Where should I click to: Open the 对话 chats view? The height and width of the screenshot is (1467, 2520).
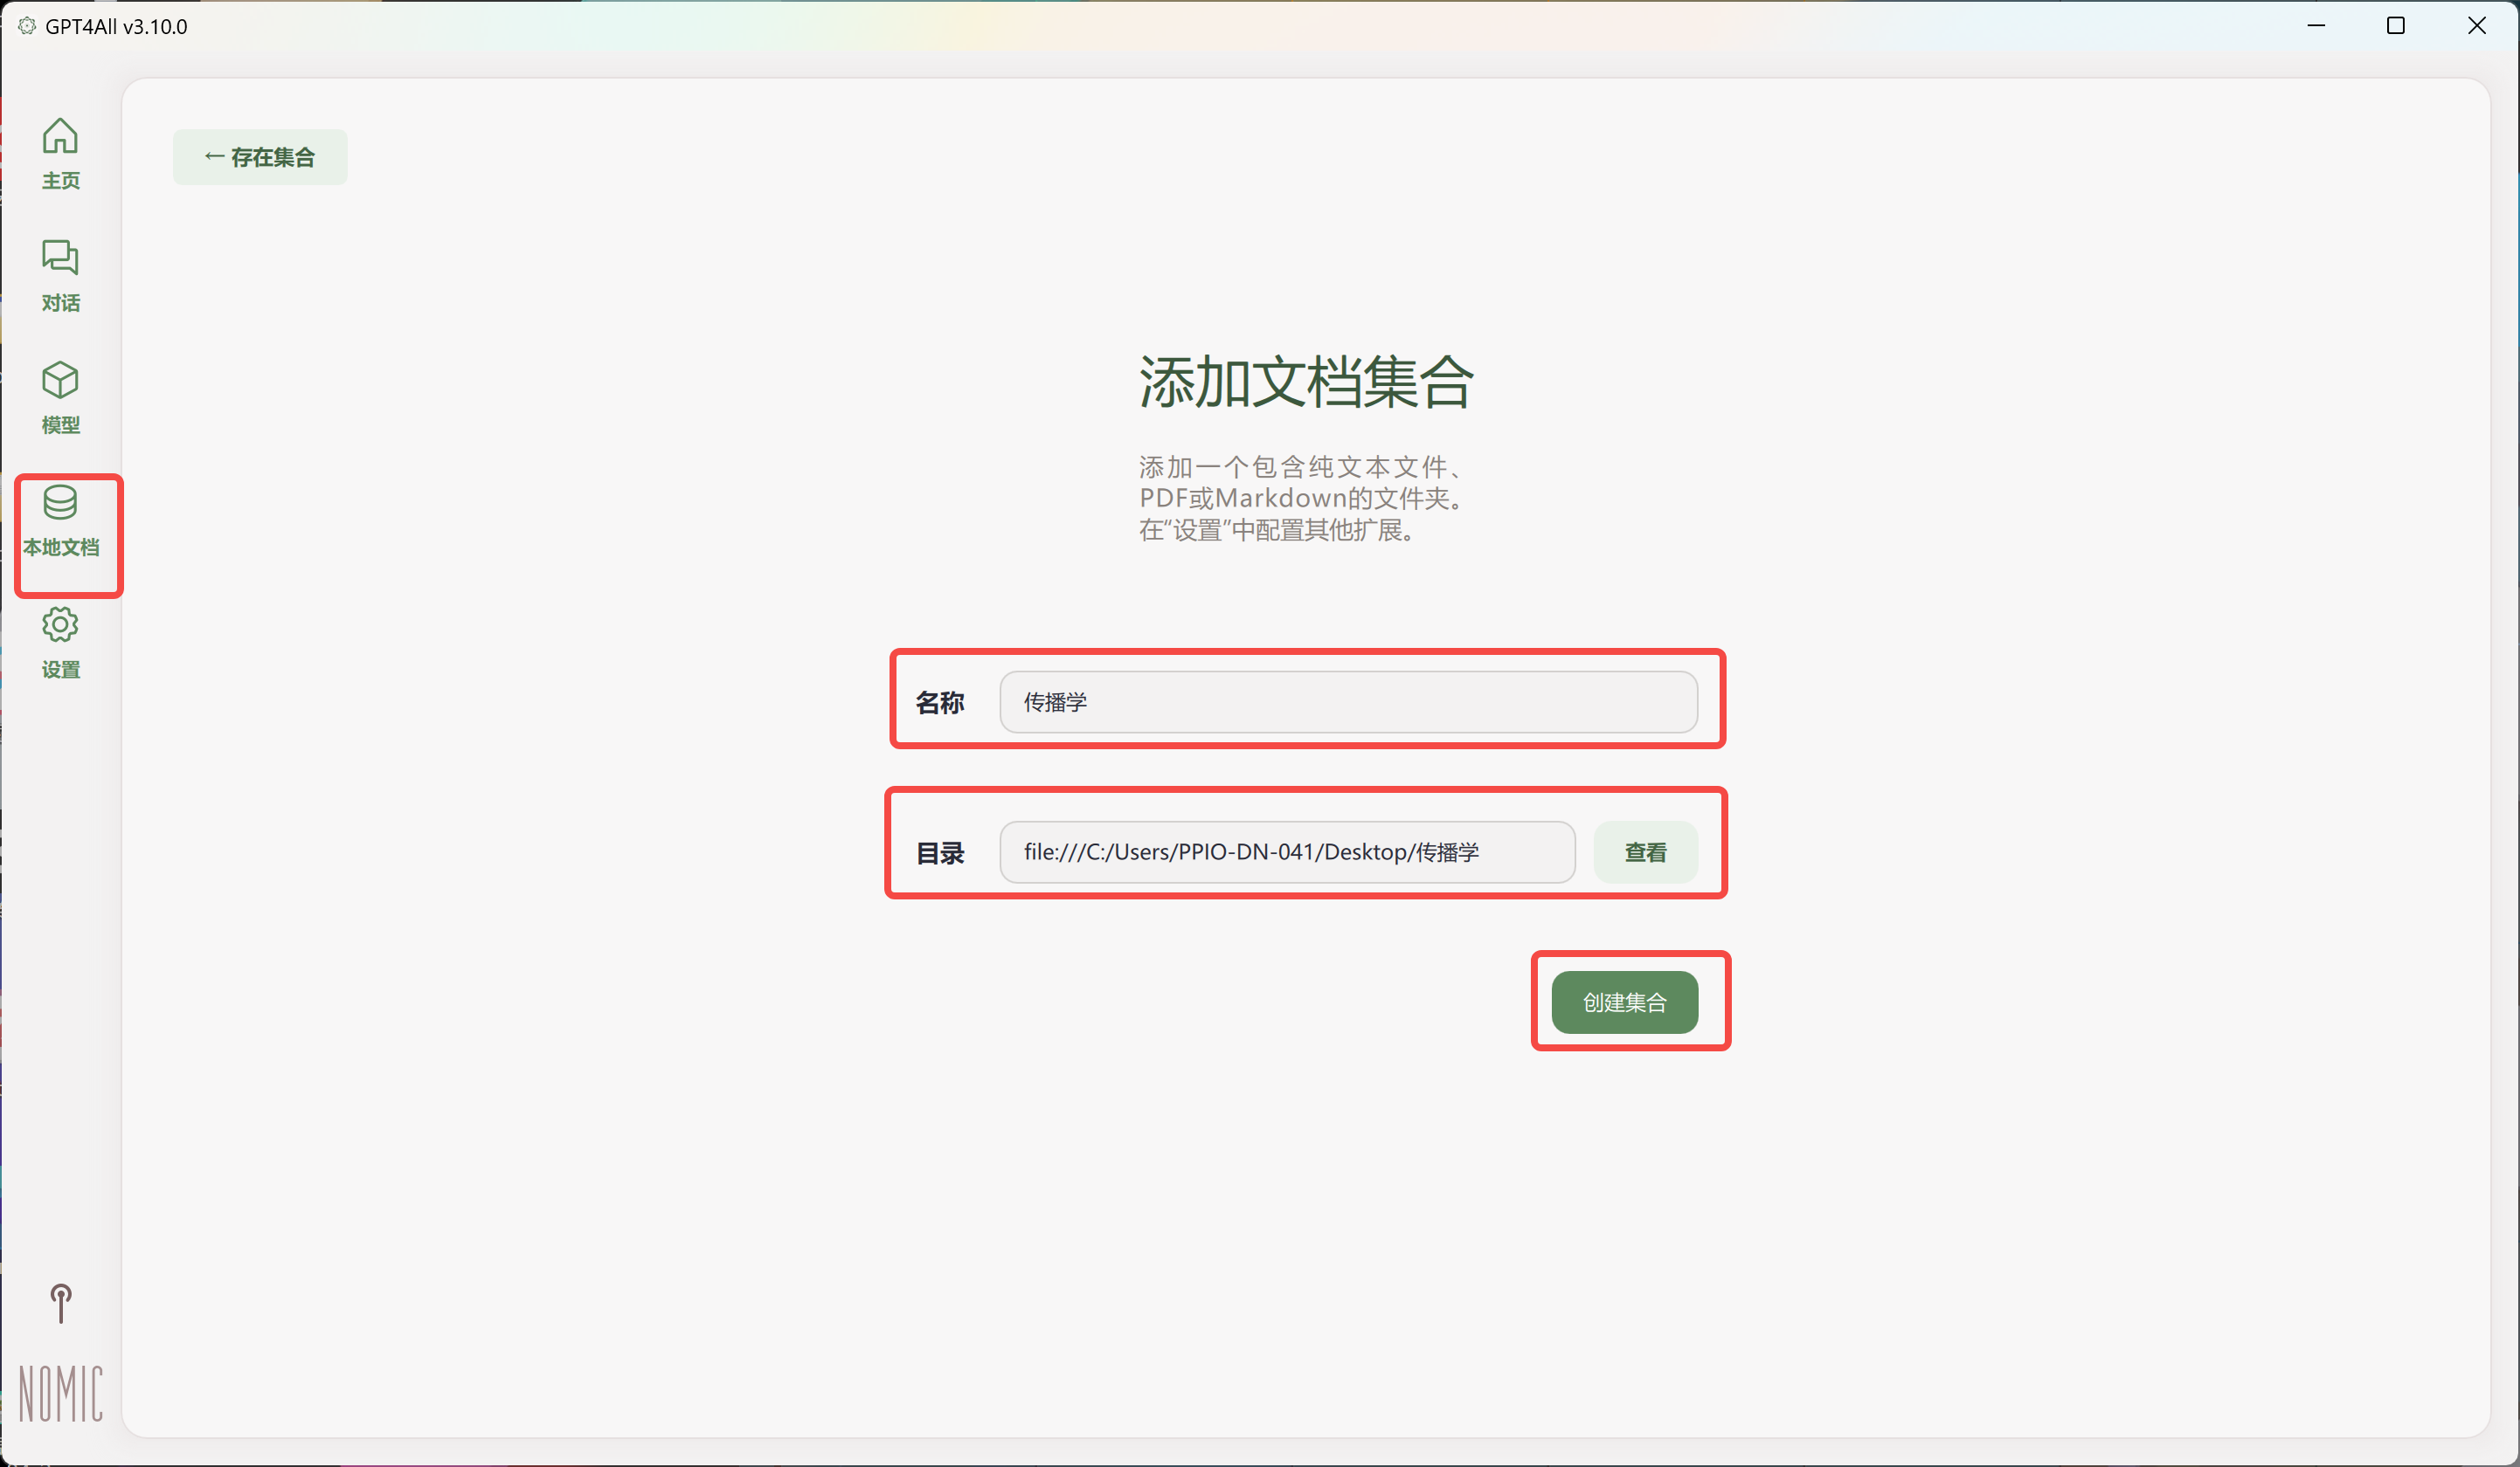(x=60, y=274)
